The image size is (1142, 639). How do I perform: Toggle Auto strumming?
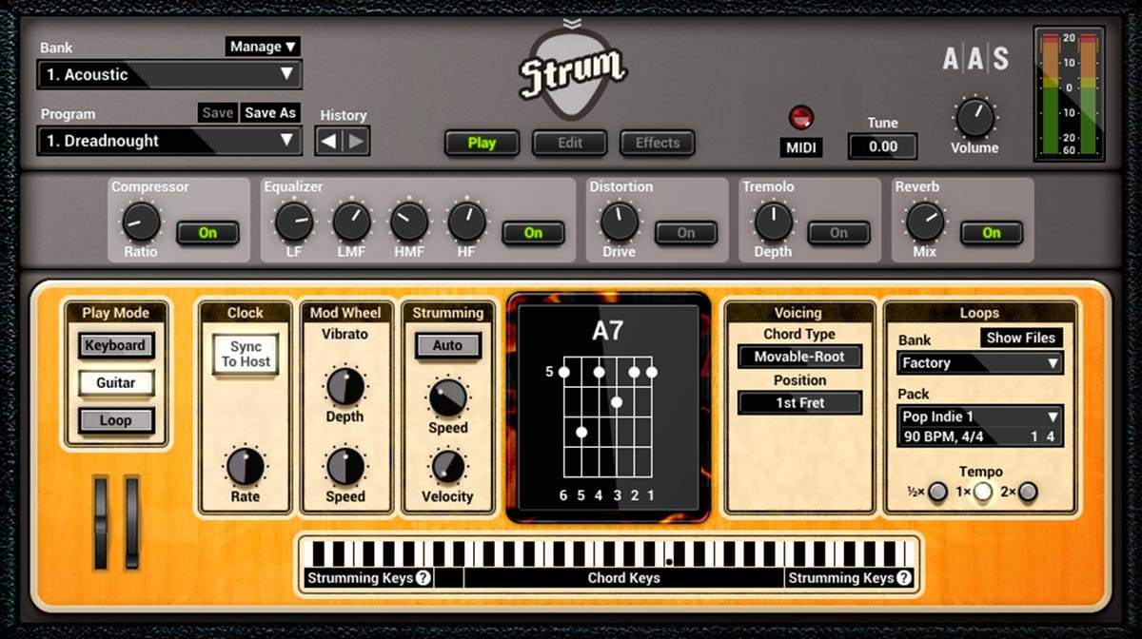point(447,345)
